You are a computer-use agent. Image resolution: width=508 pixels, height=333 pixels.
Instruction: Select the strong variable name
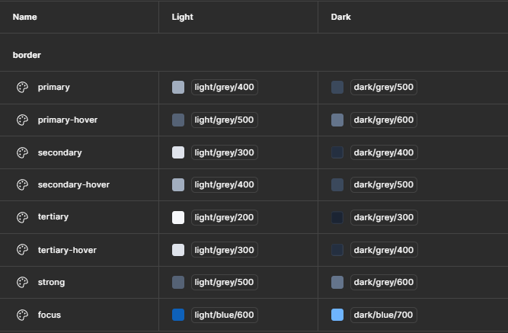click(52, 283)
